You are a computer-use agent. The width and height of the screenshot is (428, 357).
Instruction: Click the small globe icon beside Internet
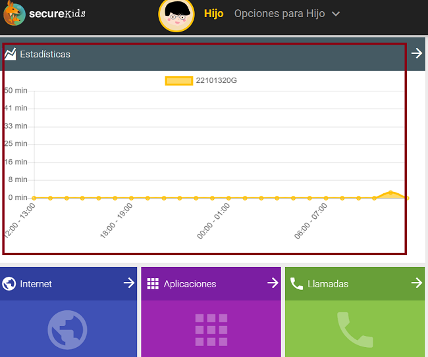click(9, 283)
